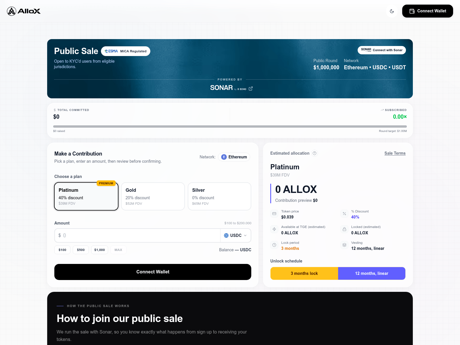Select the Platinum plan card
Screen dimensions: 460x345
coord(86,196)
